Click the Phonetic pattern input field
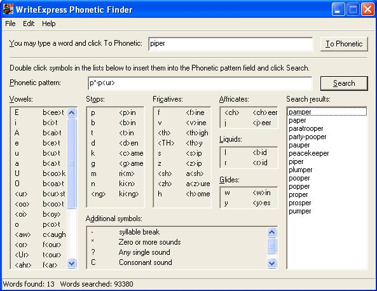Image resolution: width=377 pixels, height=291 pixels. tap(200, 83)
